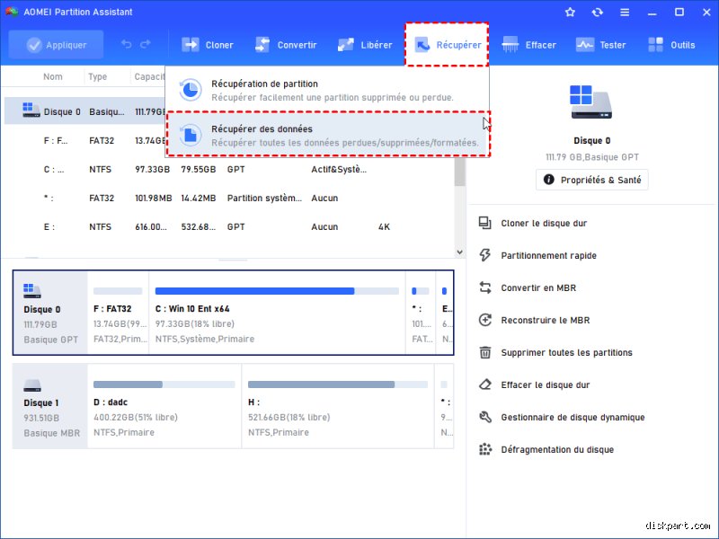Select the E: NTFS row in list
Image resolution: width=719 pixels, height=539 pixels.
[229, 227]
